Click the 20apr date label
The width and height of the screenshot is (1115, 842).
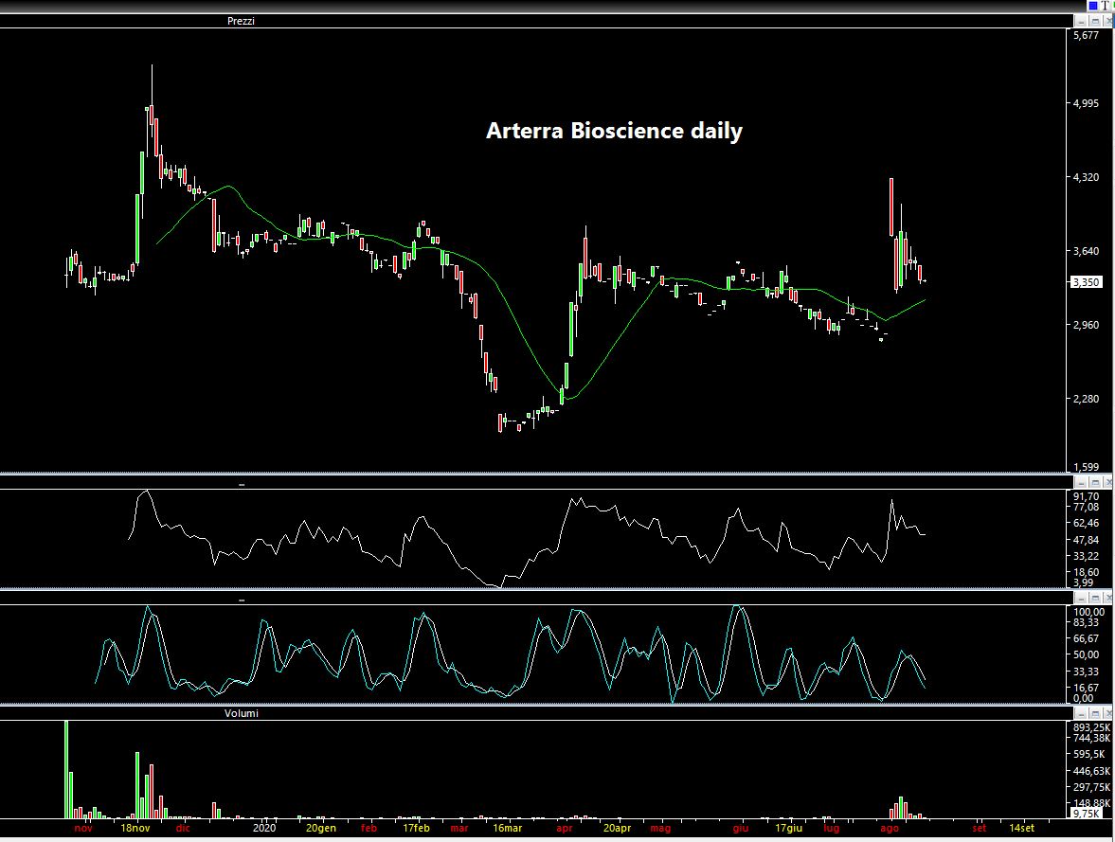coord(618,829)
